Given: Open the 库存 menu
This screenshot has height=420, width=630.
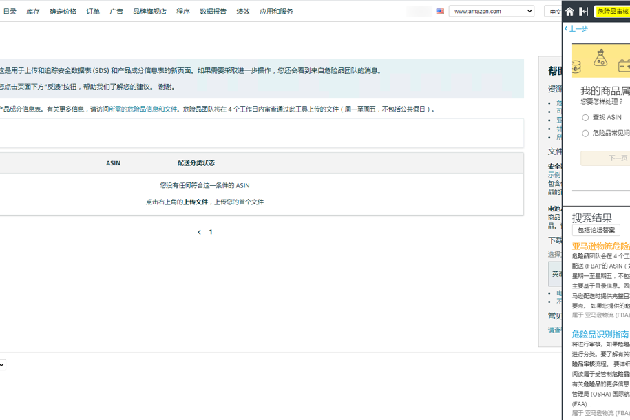Looking at the screenshot, I should click(33, 11).
